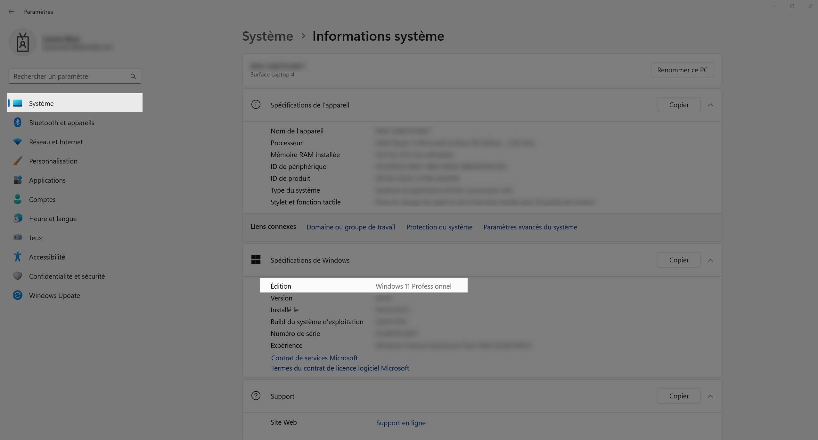
Task: Copy device specifications with Copier
Action: pos(679,105)
